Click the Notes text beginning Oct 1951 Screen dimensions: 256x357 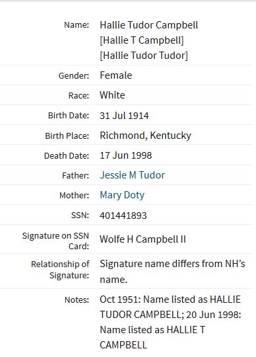tap(170, 322)
